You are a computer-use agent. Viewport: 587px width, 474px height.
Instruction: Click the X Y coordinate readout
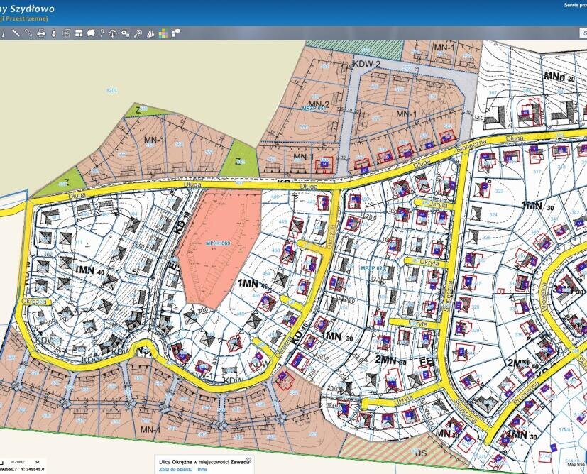pos(22,469)
